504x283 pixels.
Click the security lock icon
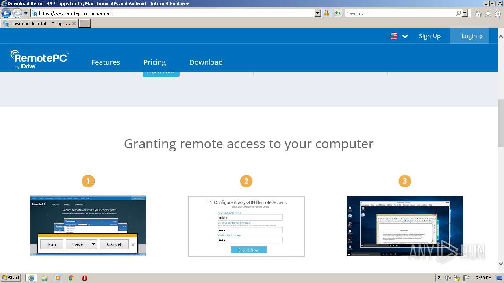coord(326,13)
